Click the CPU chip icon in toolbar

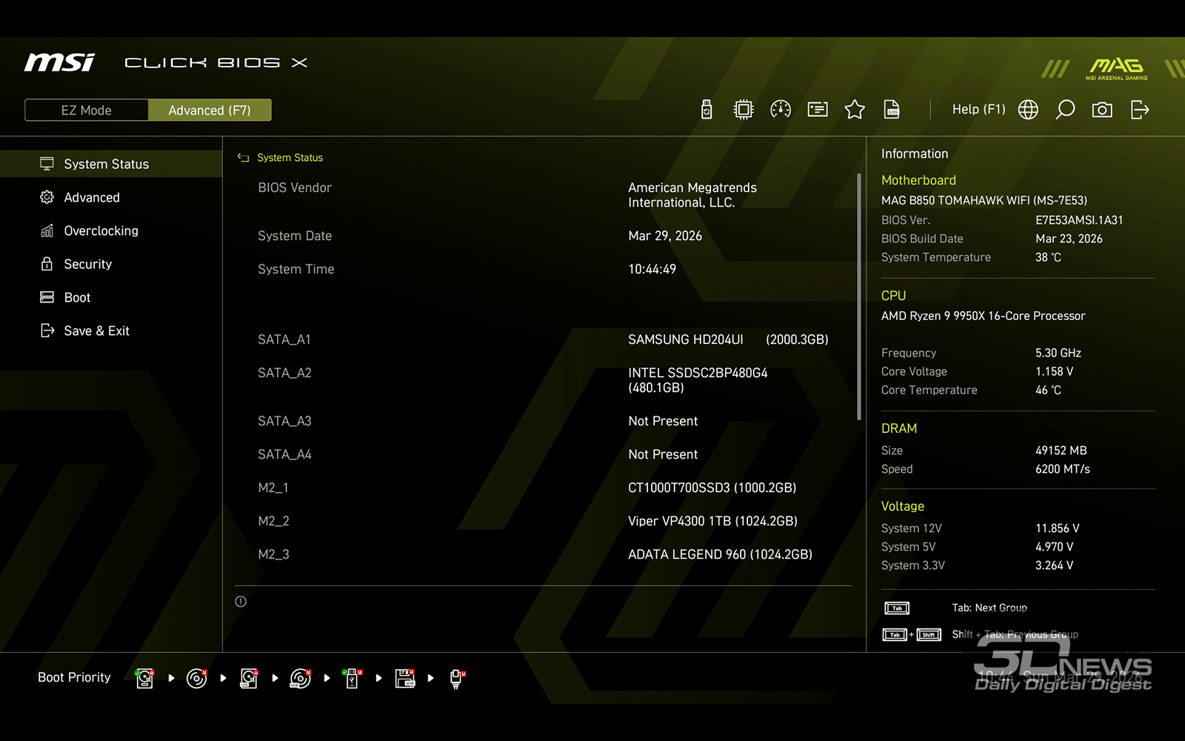[743, 110]
